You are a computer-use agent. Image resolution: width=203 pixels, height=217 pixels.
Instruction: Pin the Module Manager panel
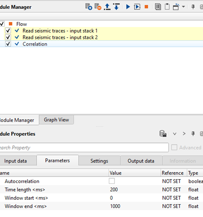193,7
